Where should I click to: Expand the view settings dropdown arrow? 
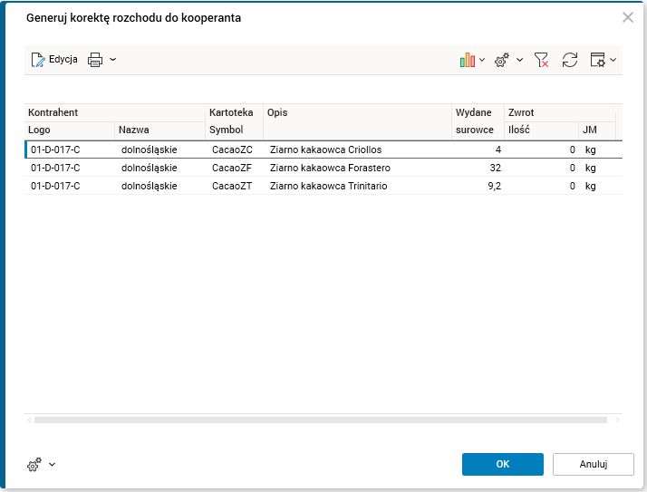pyautogui.click(x=613, y=60)
